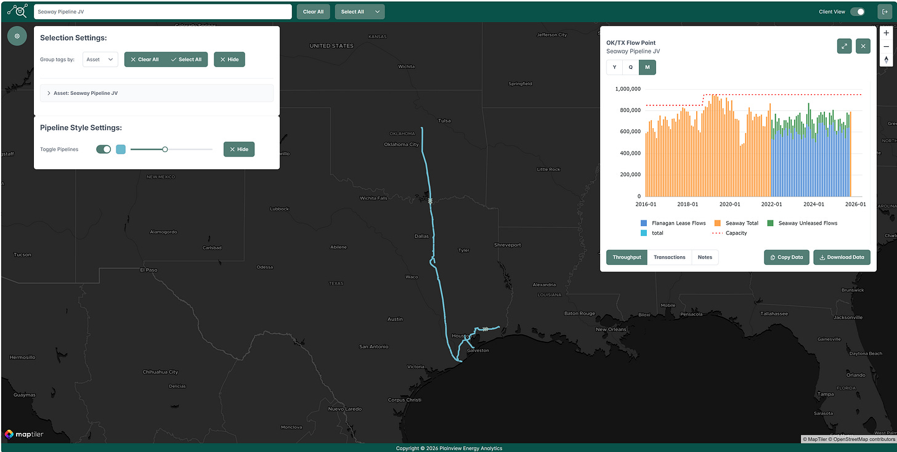Image resolution: width=897 pixels, height=452 pixels.
Task: Switch chart to quarterly (Q) view
Action: 630,67
